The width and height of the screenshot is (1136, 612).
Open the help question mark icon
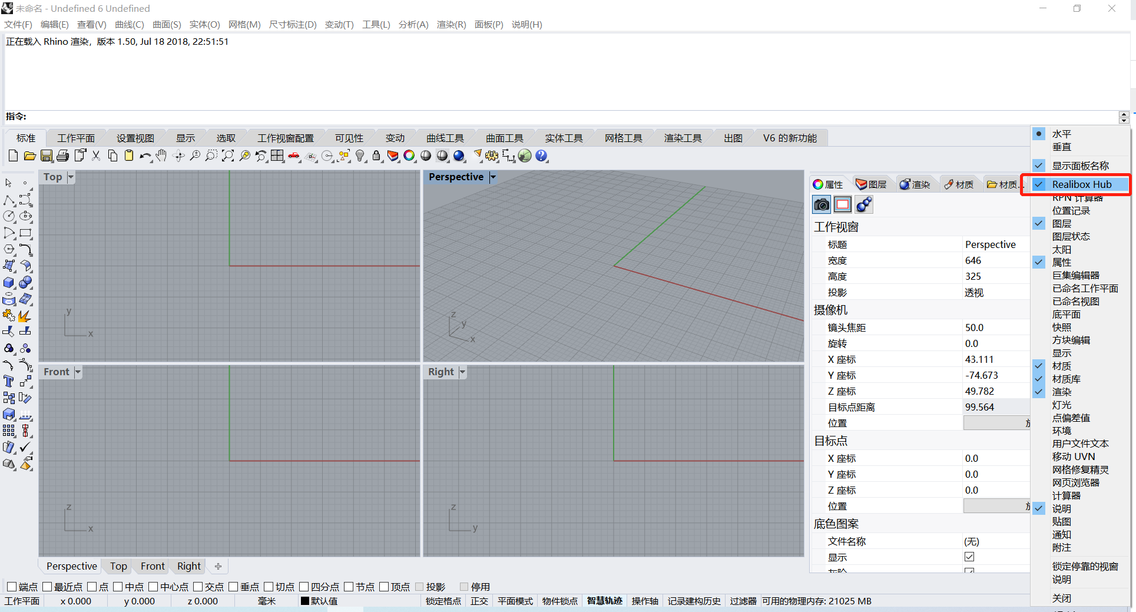coord(541,156)
